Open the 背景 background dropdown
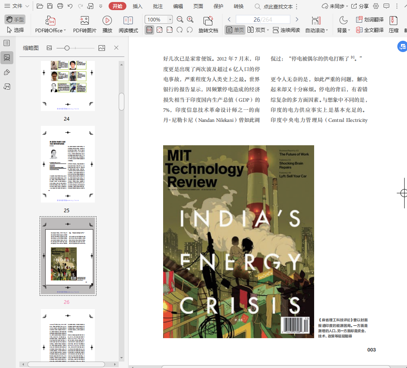The image size is (407, 368). coord(343,24)
